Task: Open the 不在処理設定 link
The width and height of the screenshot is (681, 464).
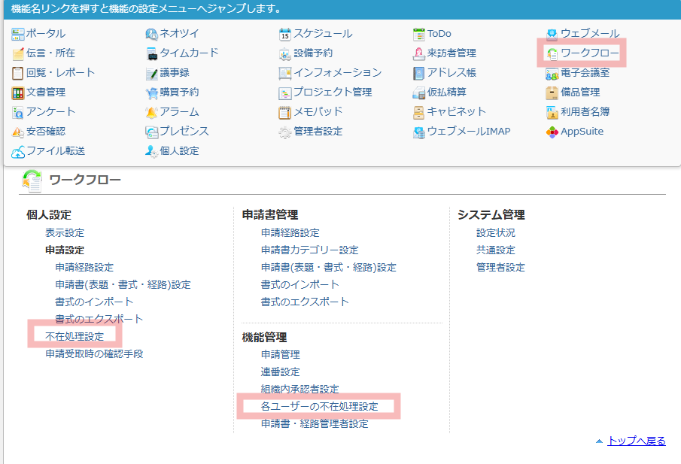Action: (74, 336)
